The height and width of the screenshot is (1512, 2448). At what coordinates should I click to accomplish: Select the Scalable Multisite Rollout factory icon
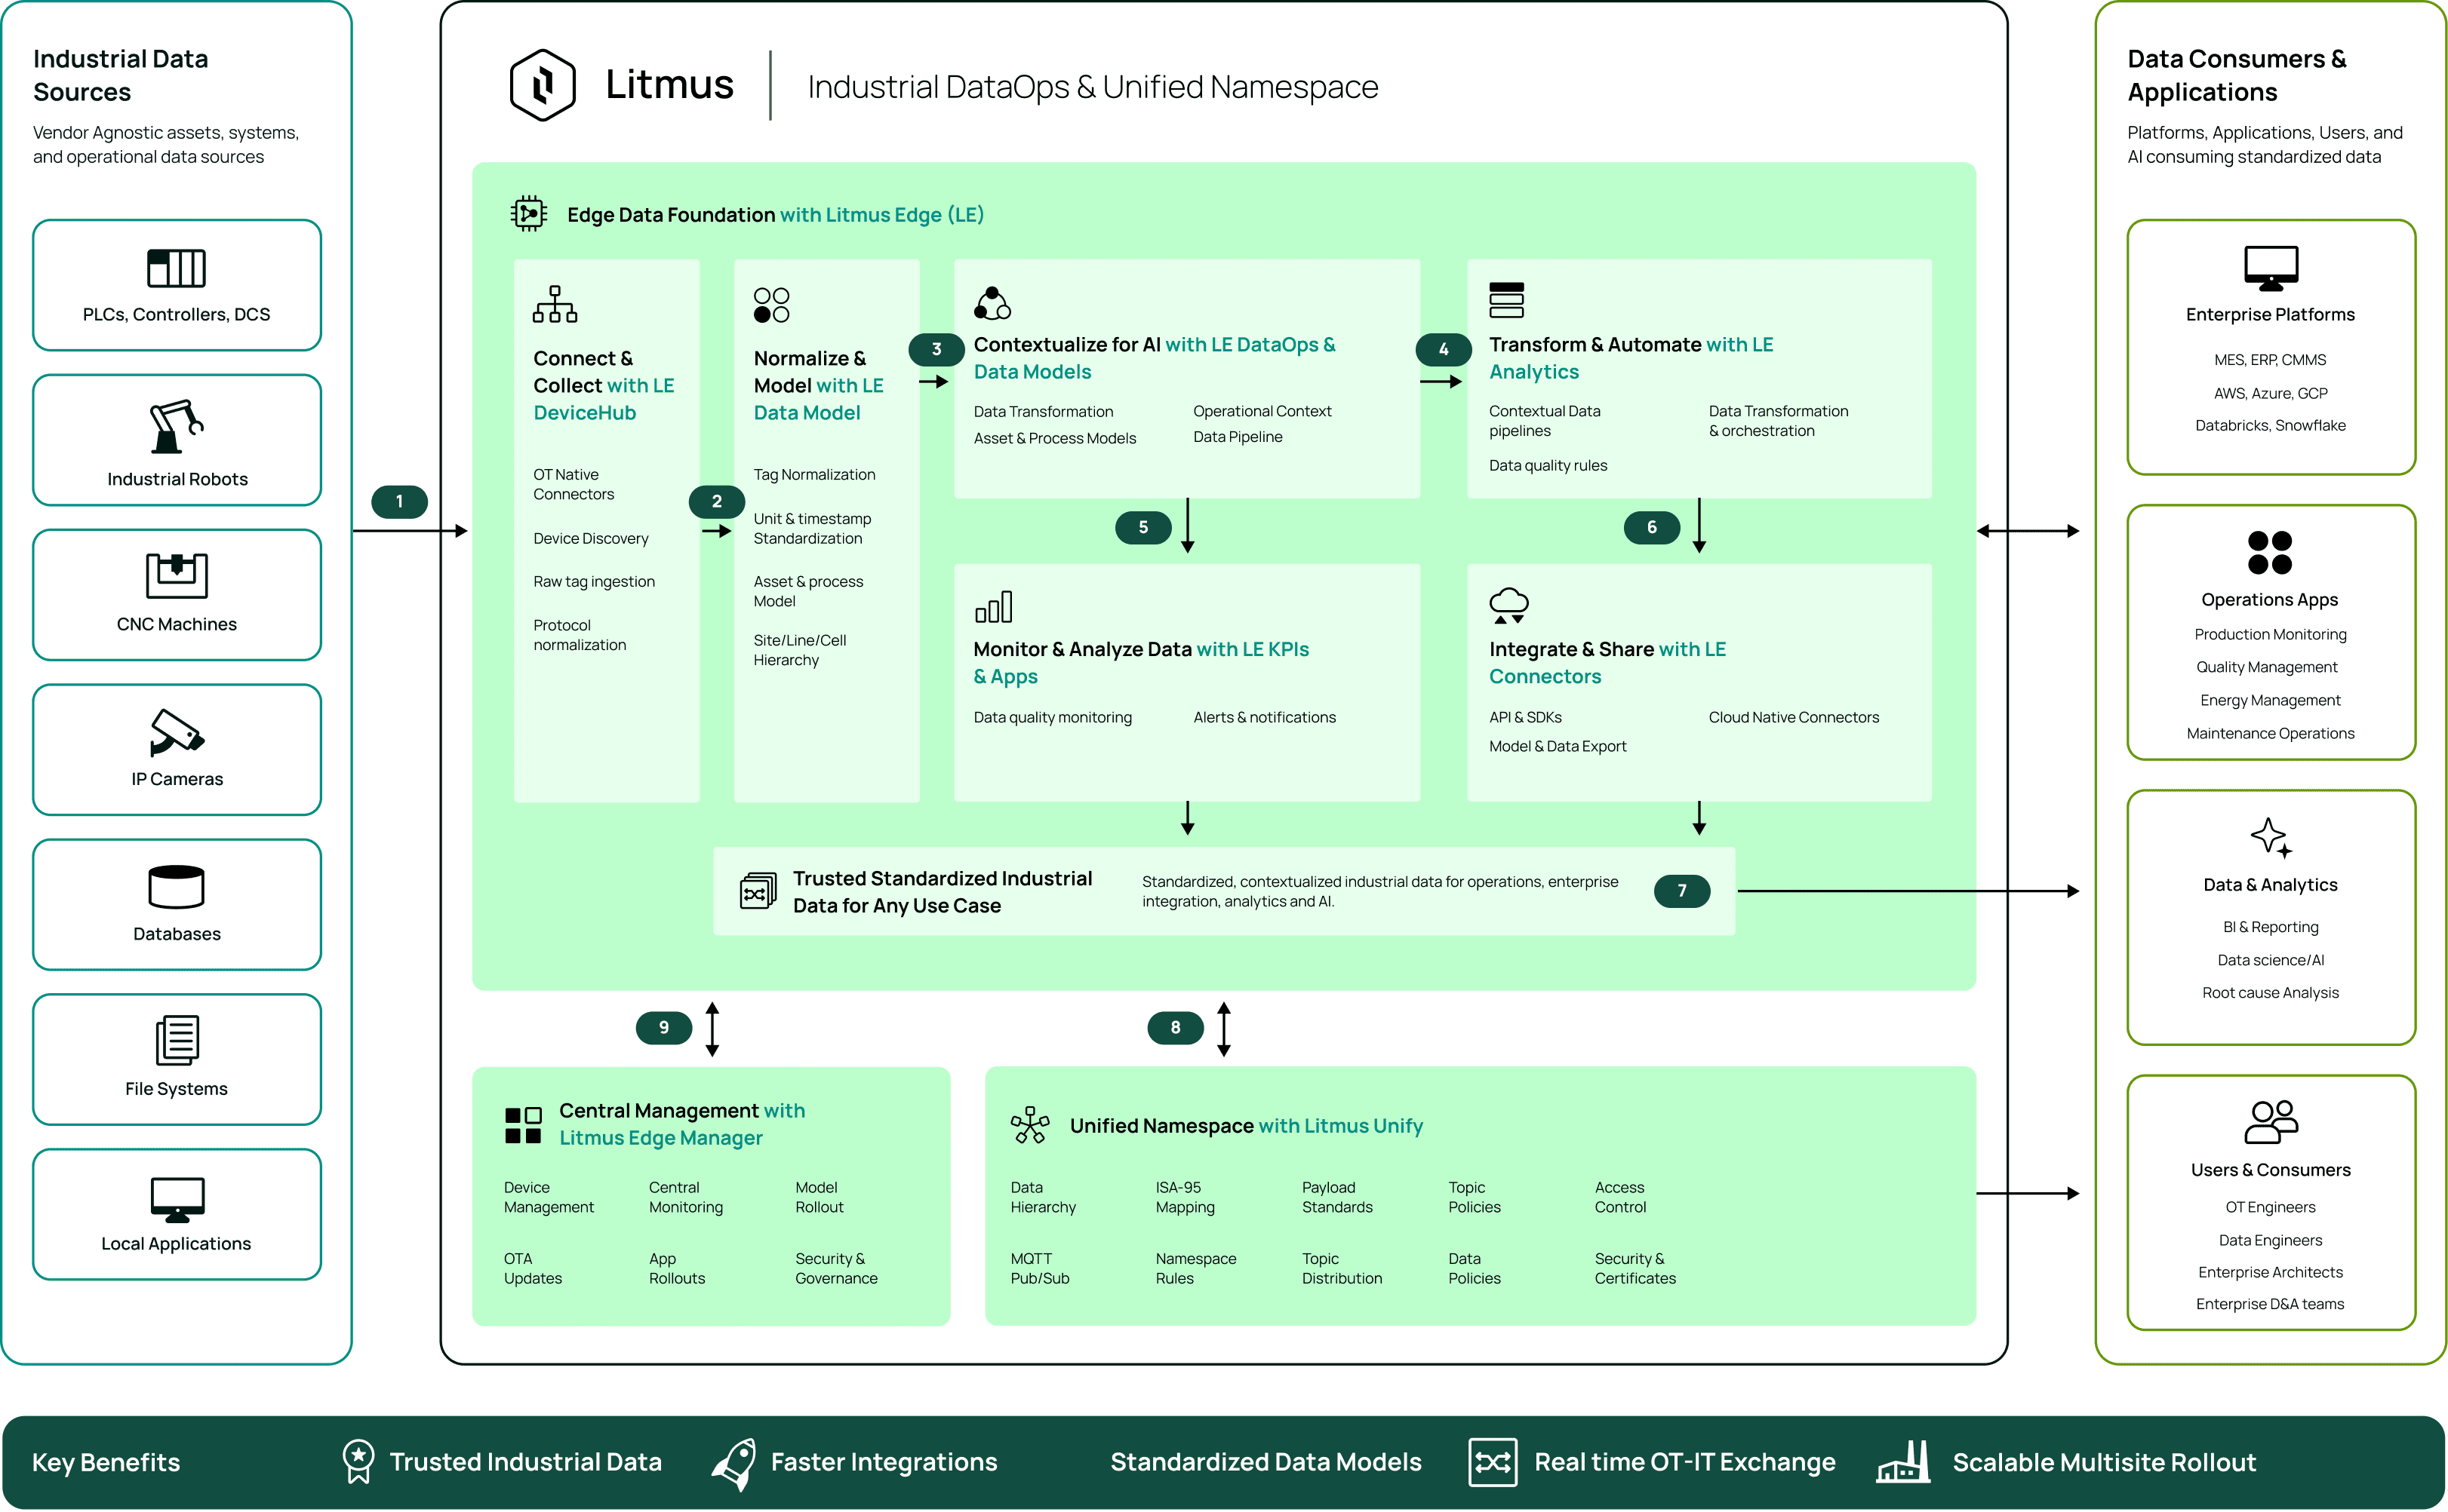[1902, 1462]
